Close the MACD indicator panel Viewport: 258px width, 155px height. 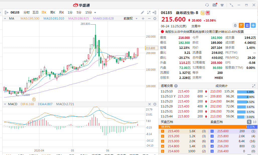click(149, 104)
